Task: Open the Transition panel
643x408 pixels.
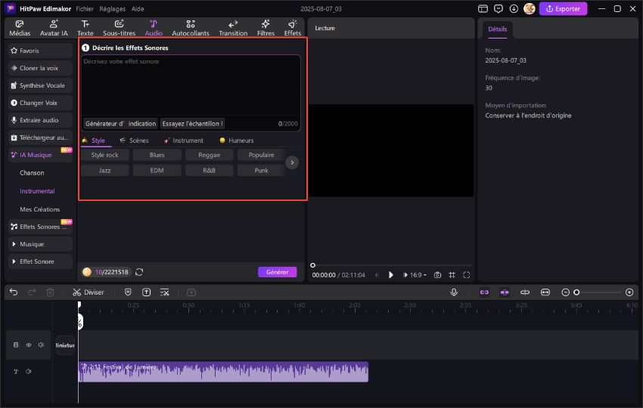Action: point(233,28)
